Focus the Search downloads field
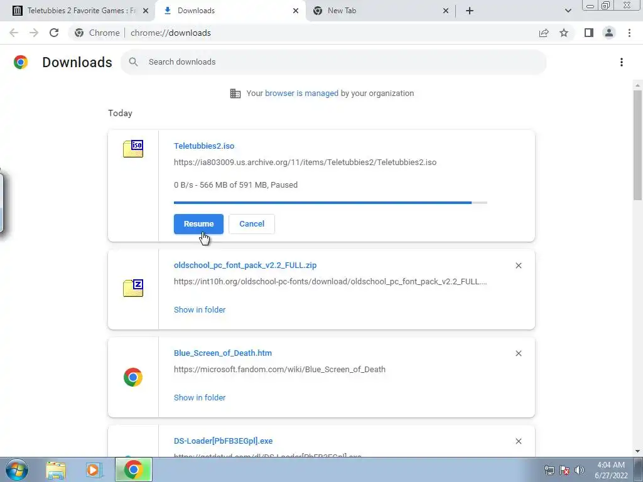The width and height of the screenshot is (643, 482). coord(333,62)
